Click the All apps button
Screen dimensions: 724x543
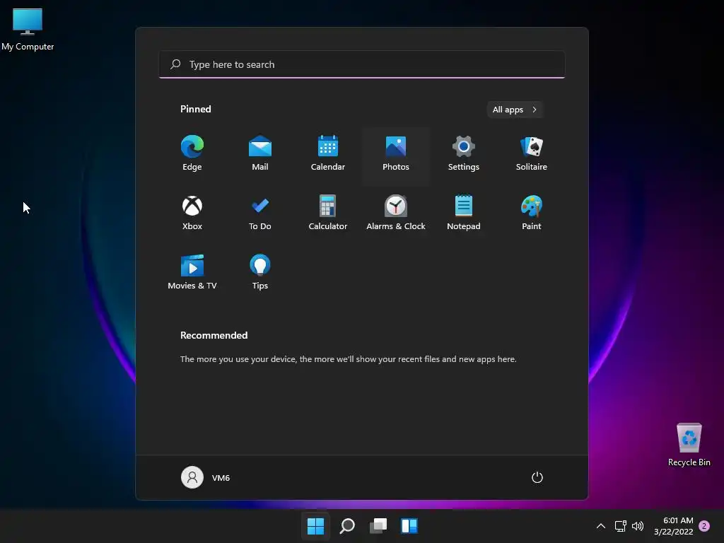click(515, 110)
